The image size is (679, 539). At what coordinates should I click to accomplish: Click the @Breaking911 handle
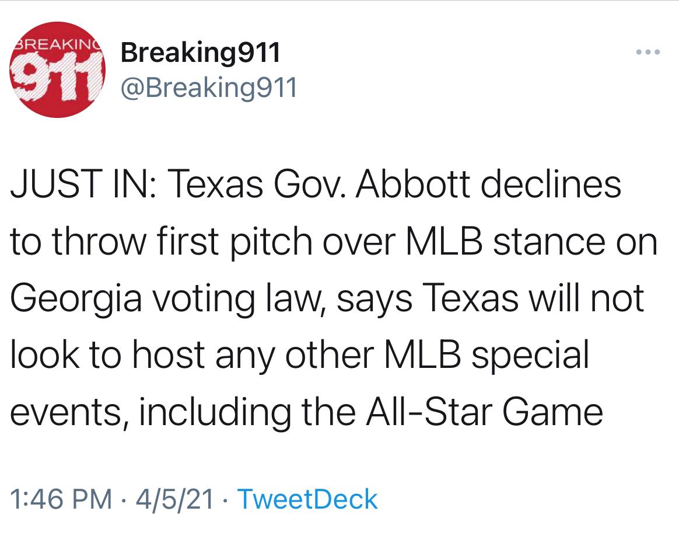pos(209,88)
